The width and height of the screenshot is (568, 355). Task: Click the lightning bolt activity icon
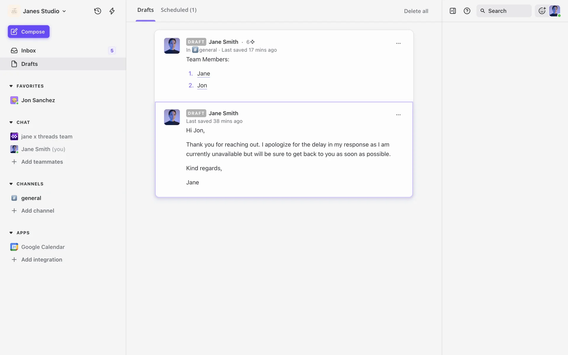tap(112, 11)
